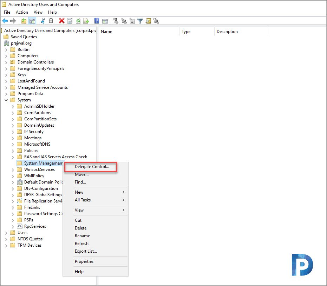The width and height of the screenshot is (327, 286).
Task: Click the Description column header
Action: (x=241, y=32)
